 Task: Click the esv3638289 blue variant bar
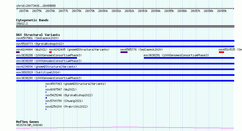(125, 64)
